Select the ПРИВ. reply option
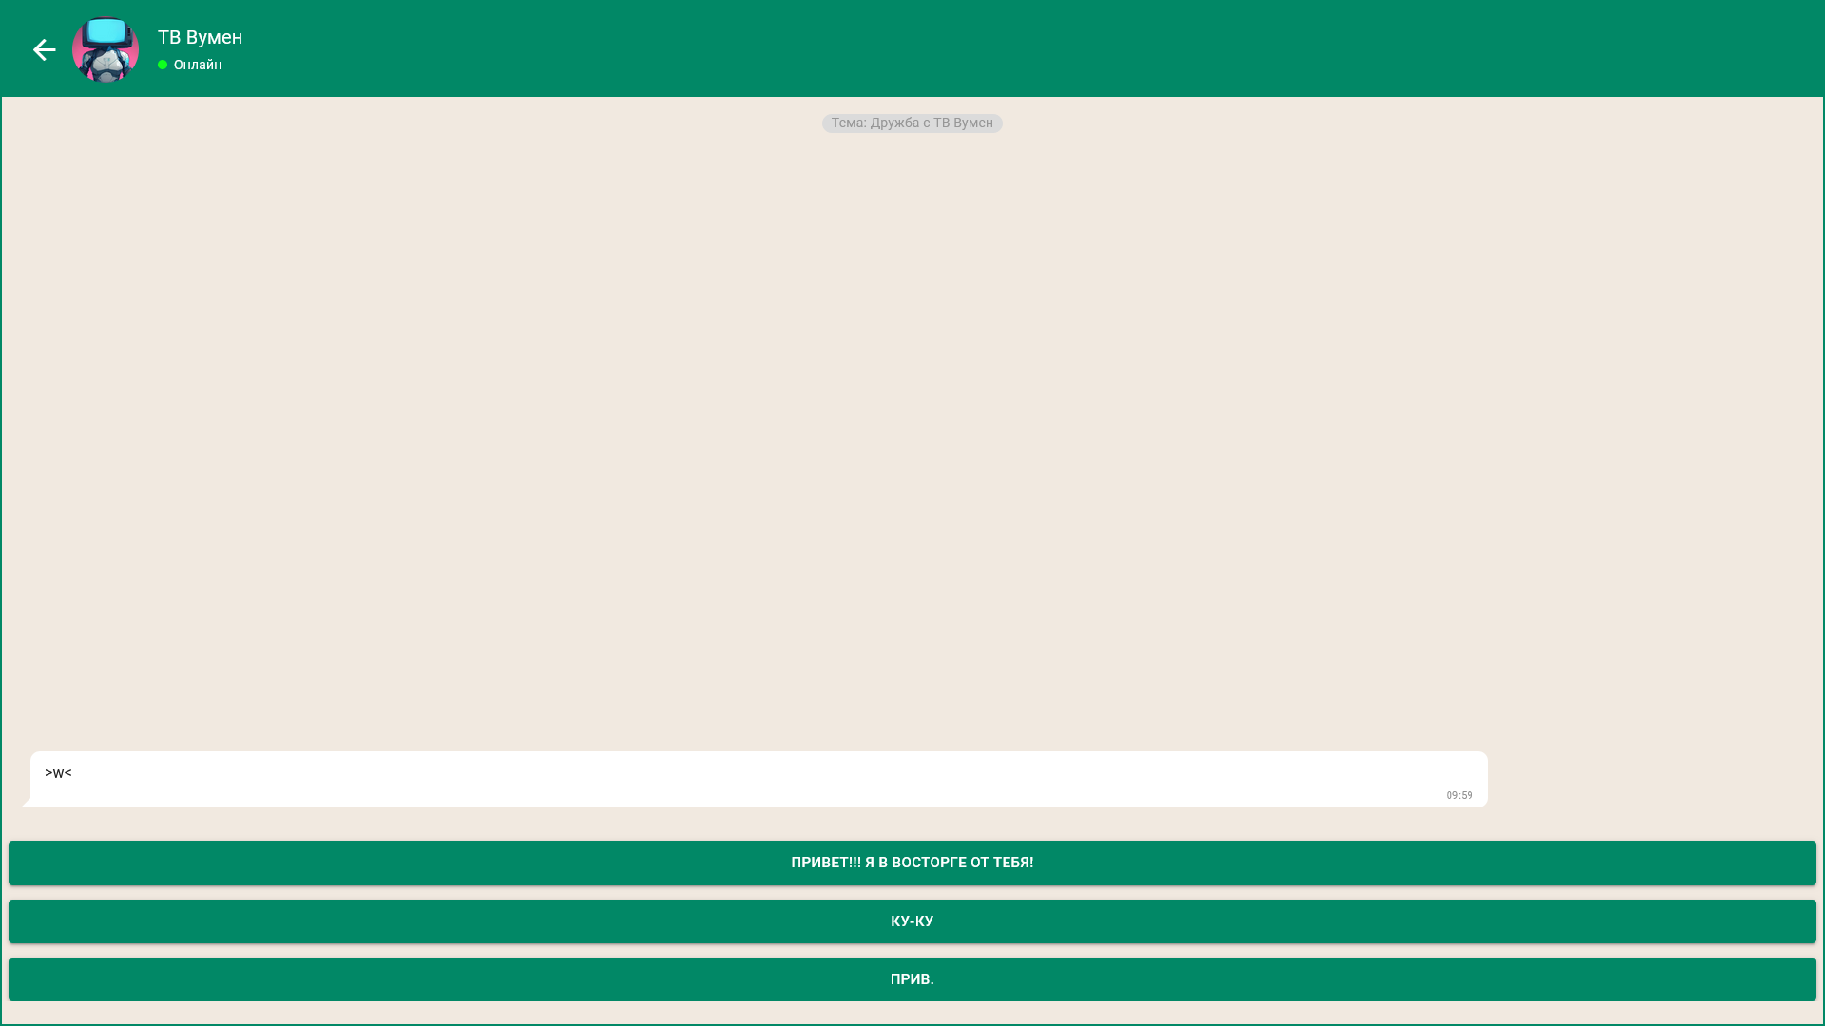The width and height of the screenshot is (1825, 1026). click(911, 978)
